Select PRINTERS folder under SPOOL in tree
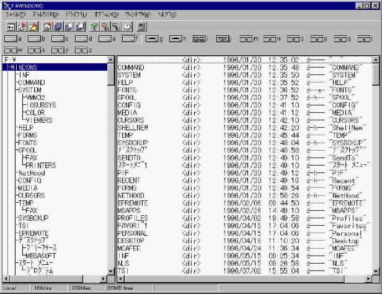Image resolution: width=382 pixels, height=294 pixels. (41, 166)
